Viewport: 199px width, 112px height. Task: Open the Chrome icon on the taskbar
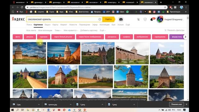coord(38,110)
